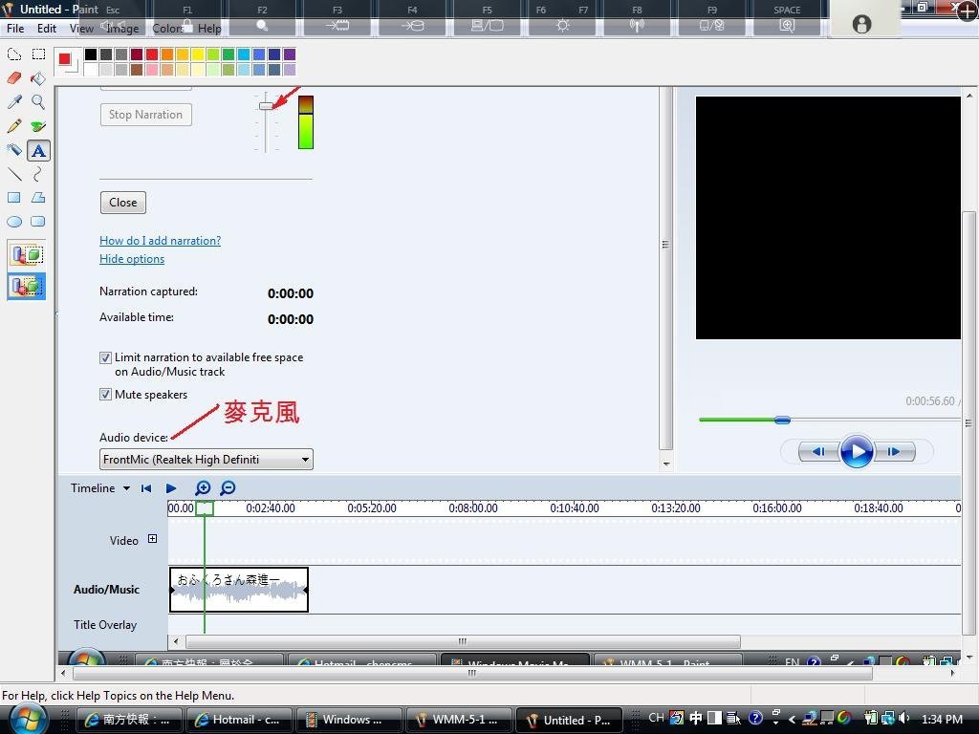The height and width of the screenshot is (734, 979).
Task: Select the Magnifier tool in Paint
Action: 38,101
